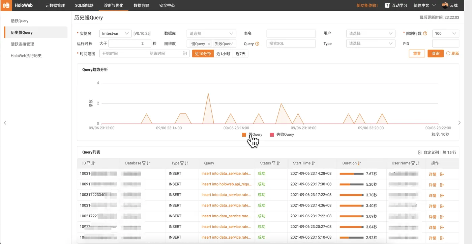Open the 元数据管理 menu
This screenshot has width=472, height=244.
[55, 5]
